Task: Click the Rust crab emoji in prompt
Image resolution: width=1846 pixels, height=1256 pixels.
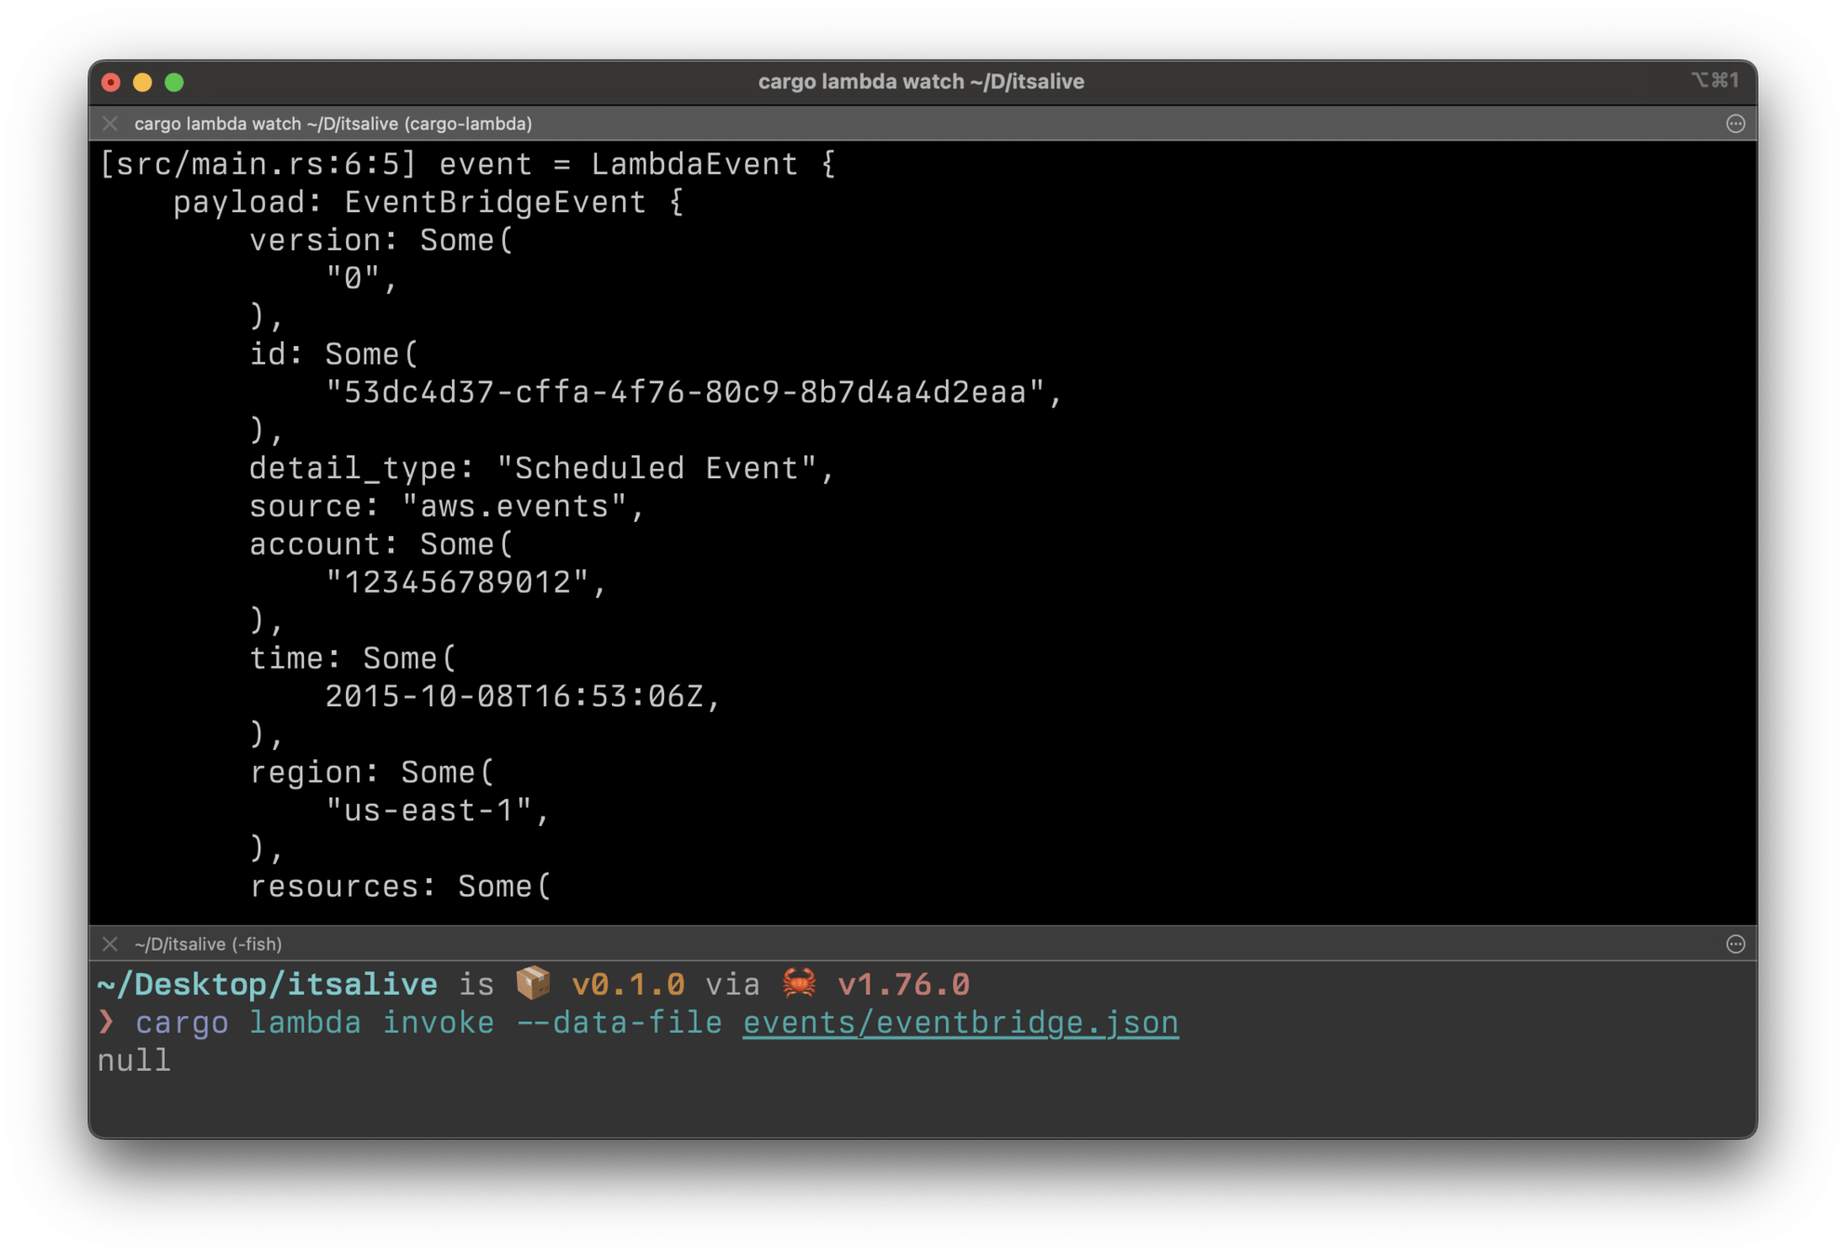Action: click(x=799, y=983)
